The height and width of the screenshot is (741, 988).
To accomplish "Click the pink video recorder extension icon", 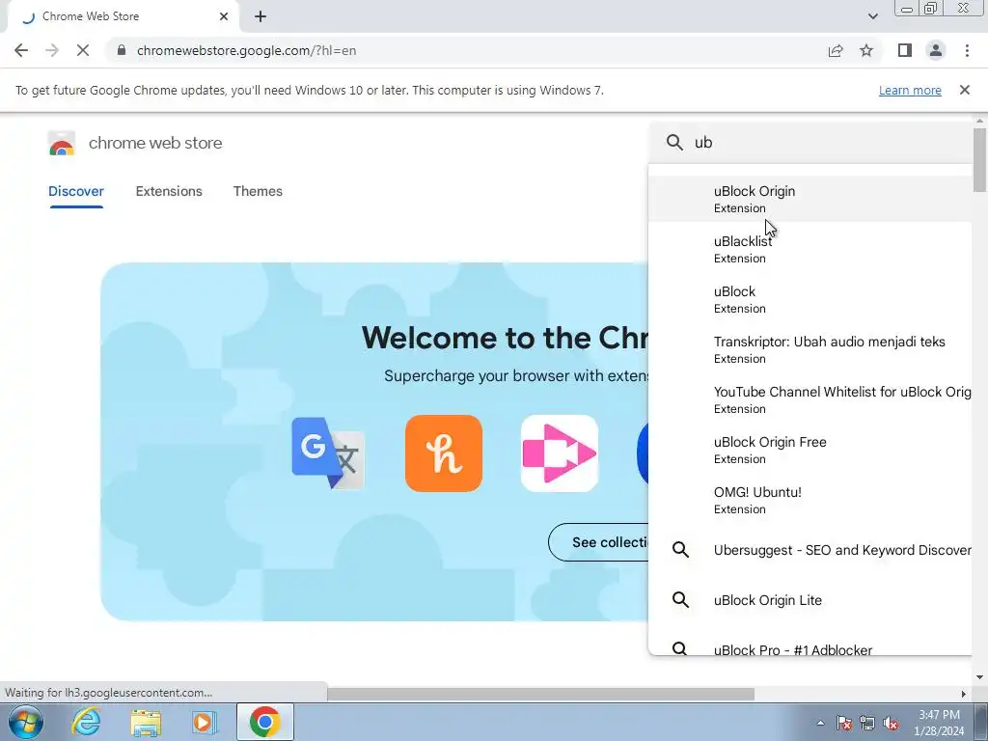I will pyautogui.click(x=560, y=453).
